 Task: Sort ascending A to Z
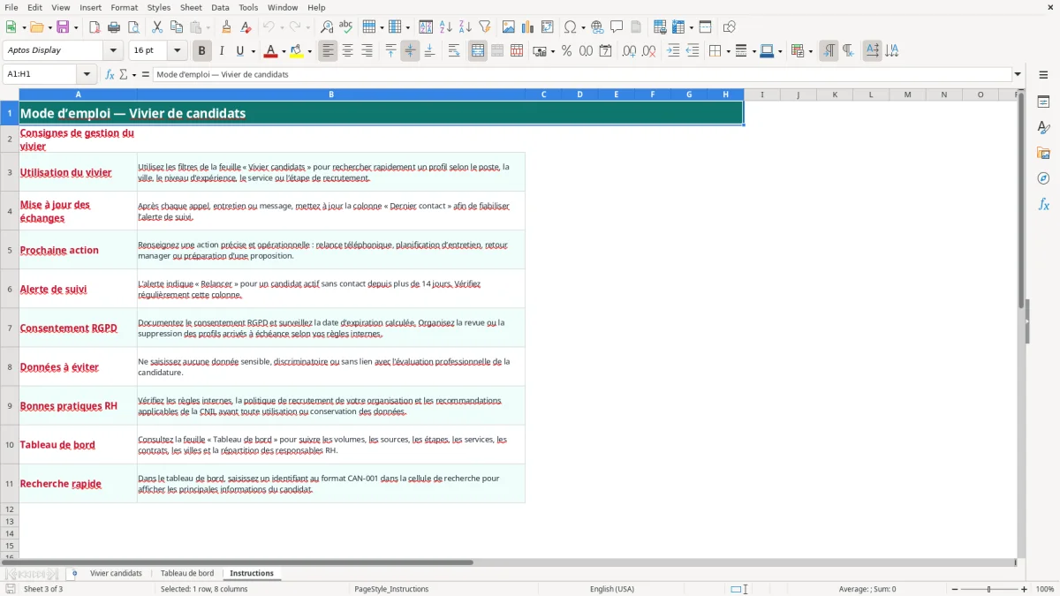(446, 27)
